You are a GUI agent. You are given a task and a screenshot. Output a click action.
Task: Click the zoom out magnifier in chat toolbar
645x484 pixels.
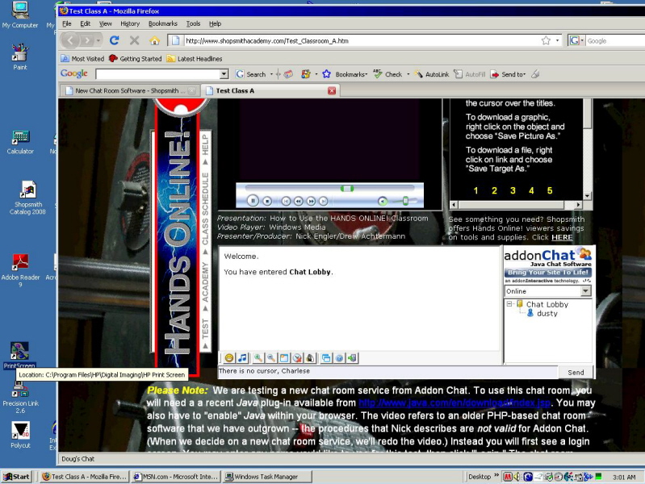click(x=270, y=358)
